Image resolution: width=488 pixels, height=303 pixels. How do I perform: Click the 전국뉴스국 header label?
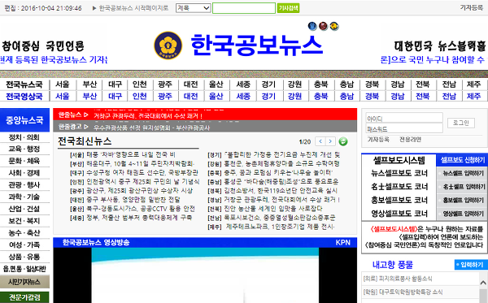[24, 84]
